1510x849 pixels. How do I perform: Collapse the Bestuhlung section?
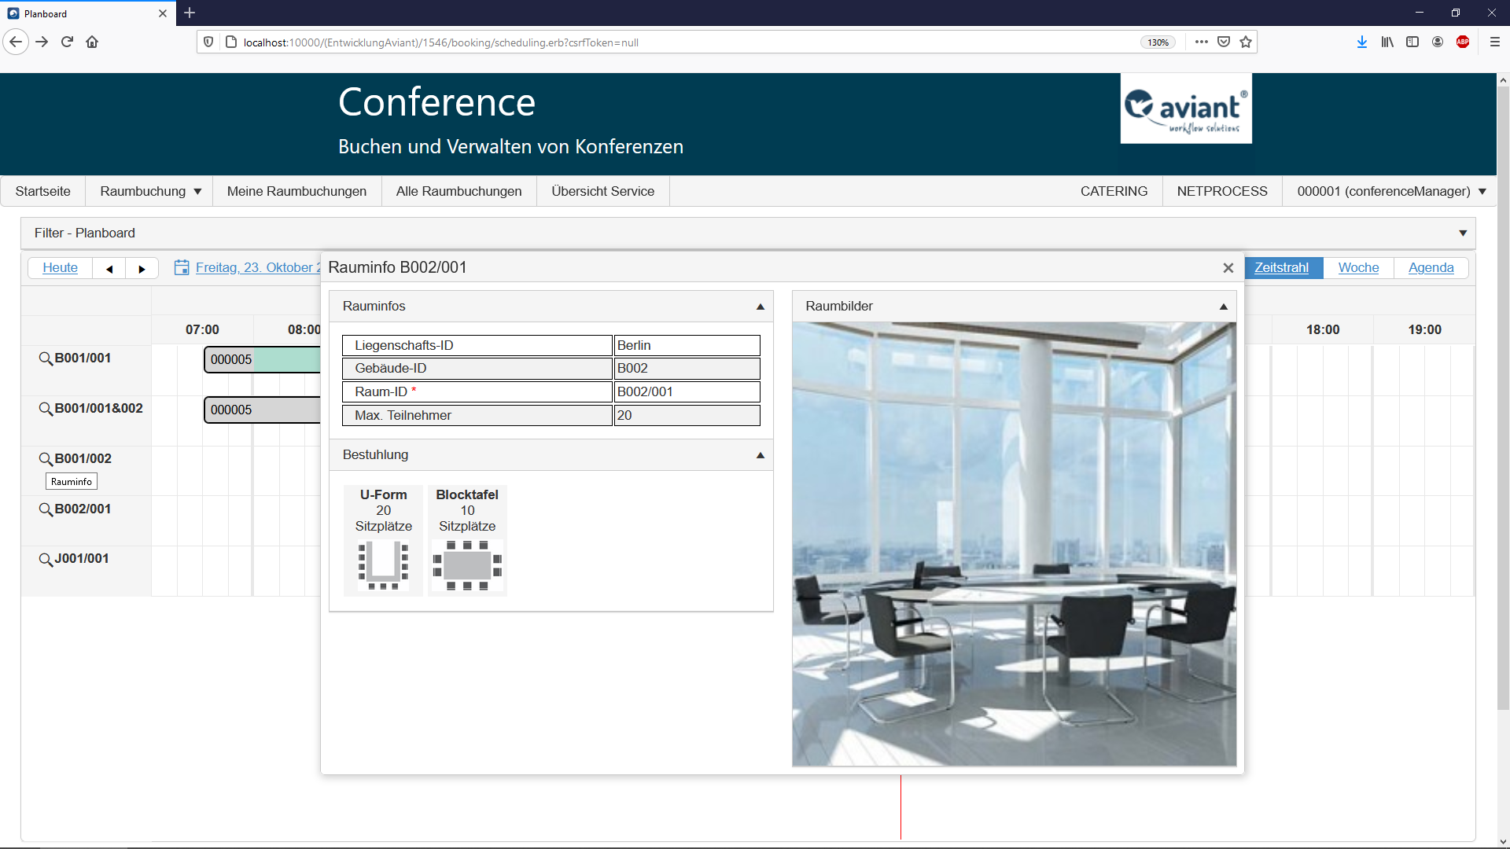760,455
